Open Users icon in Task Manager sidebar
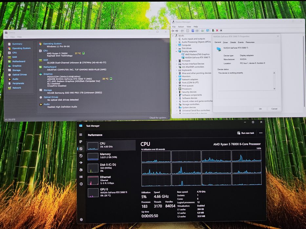The width and height of the screenshot is (306, 229). pos(81,170)
